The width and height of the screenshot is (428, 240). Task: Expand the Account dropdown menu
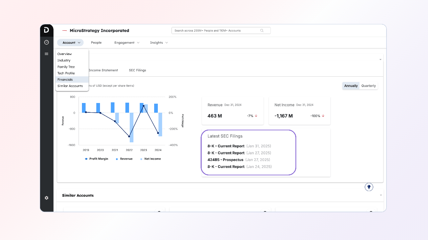[x=70, y=43]
